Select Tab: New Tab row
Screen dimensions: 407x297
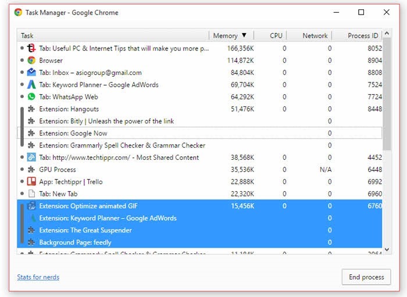(199, 194)
